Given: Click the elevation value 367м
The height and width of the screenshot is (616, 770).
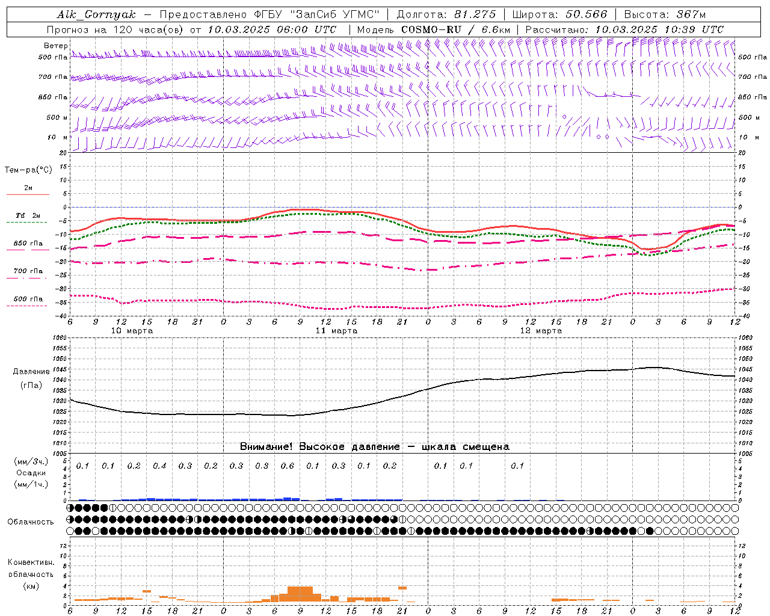Looking at the screenshot, I should tap(691, 14).
